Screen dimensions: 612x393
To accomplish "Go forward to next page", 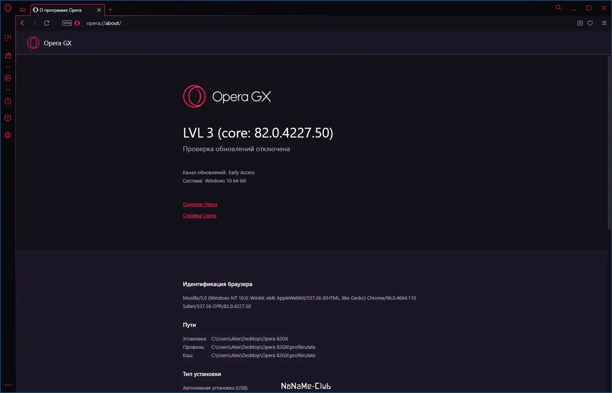I will (x=34, y=23).
